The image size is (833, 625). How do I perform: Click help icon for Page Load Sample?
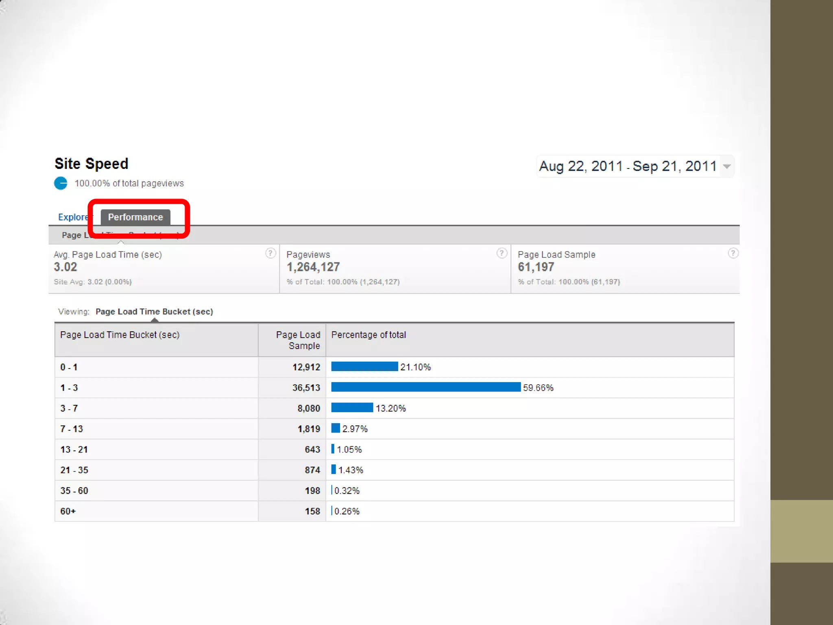click(733, 253)
